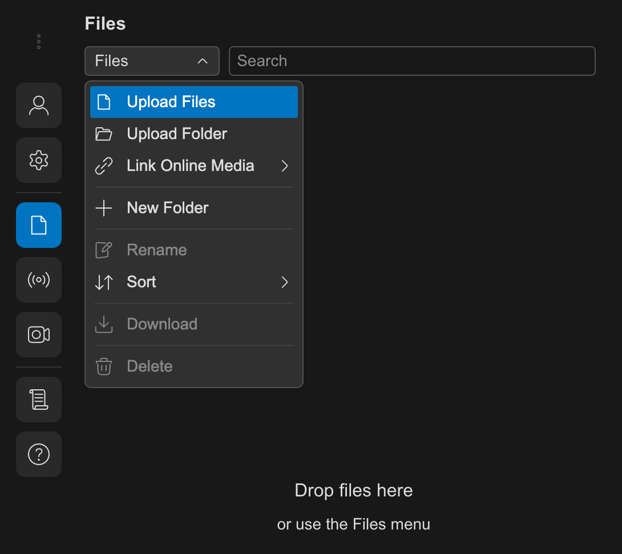This screenshot has height=554, width=622.
Task: Click the pencil Rename icon
Action: click(104, 250)
